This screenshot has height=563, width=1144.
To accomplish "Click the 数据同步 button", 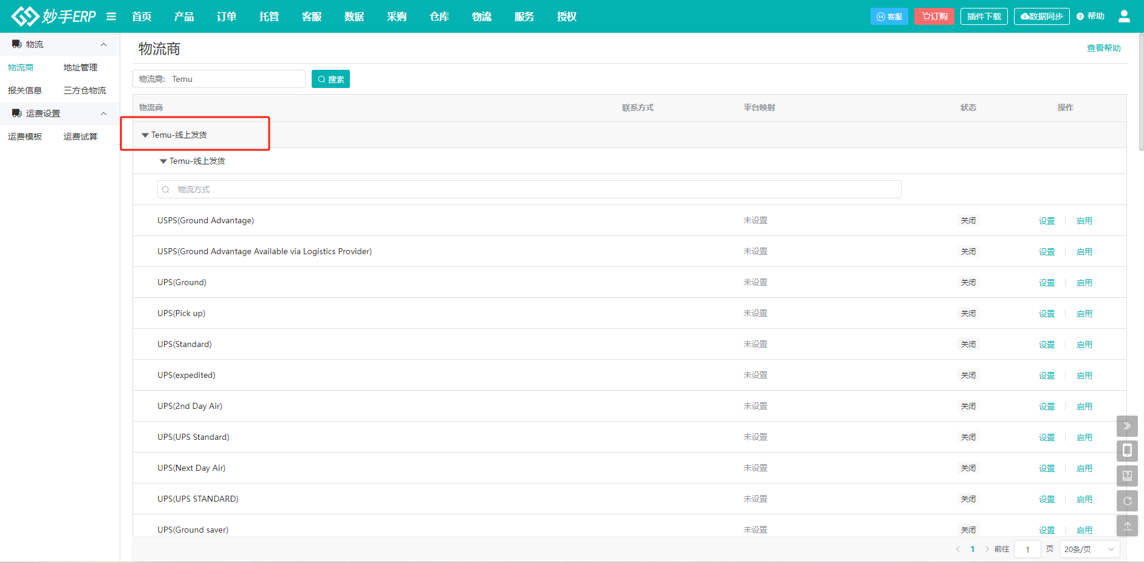I will (x=1041, y=16).
